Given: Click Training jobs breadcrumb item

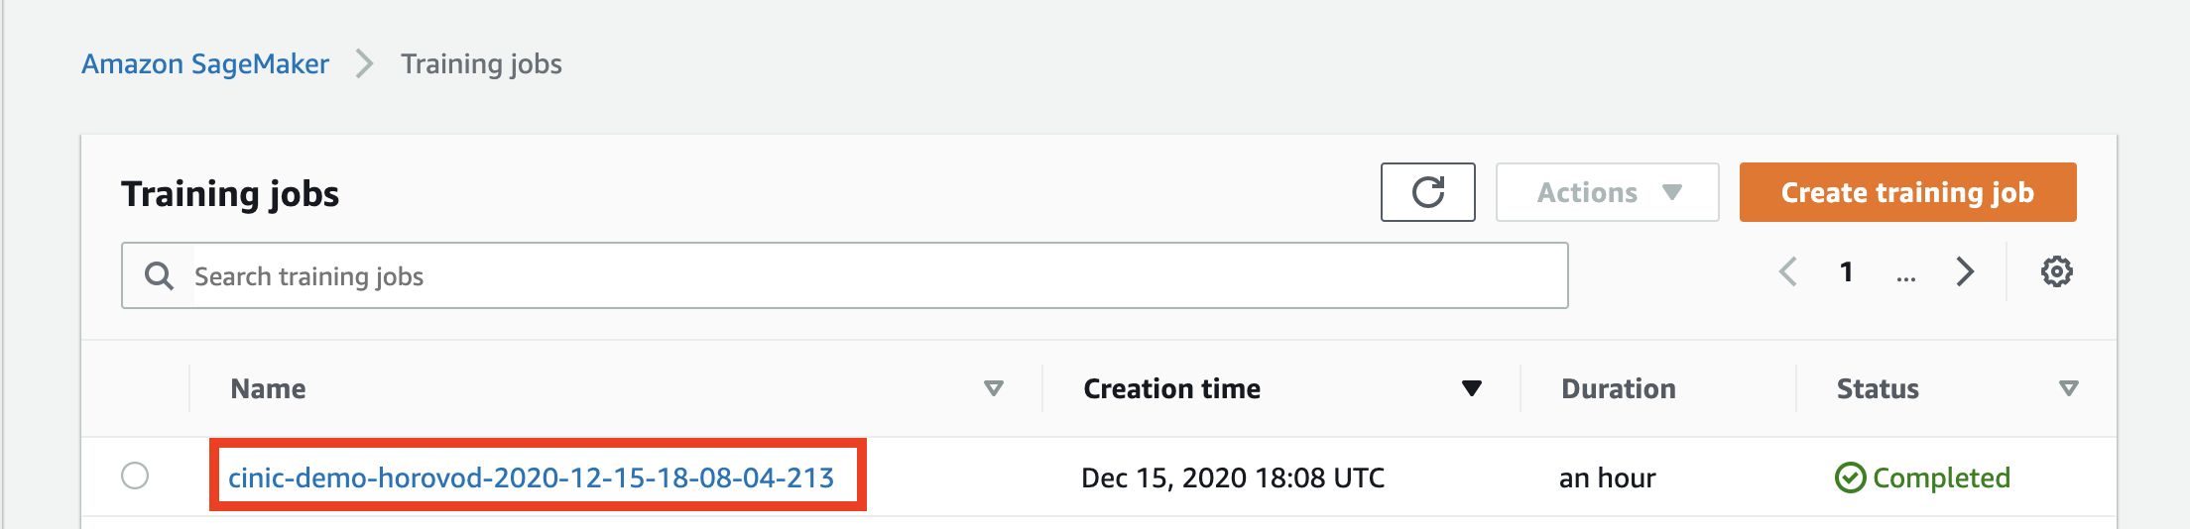Looking at the screenshot, I should 481,64.
